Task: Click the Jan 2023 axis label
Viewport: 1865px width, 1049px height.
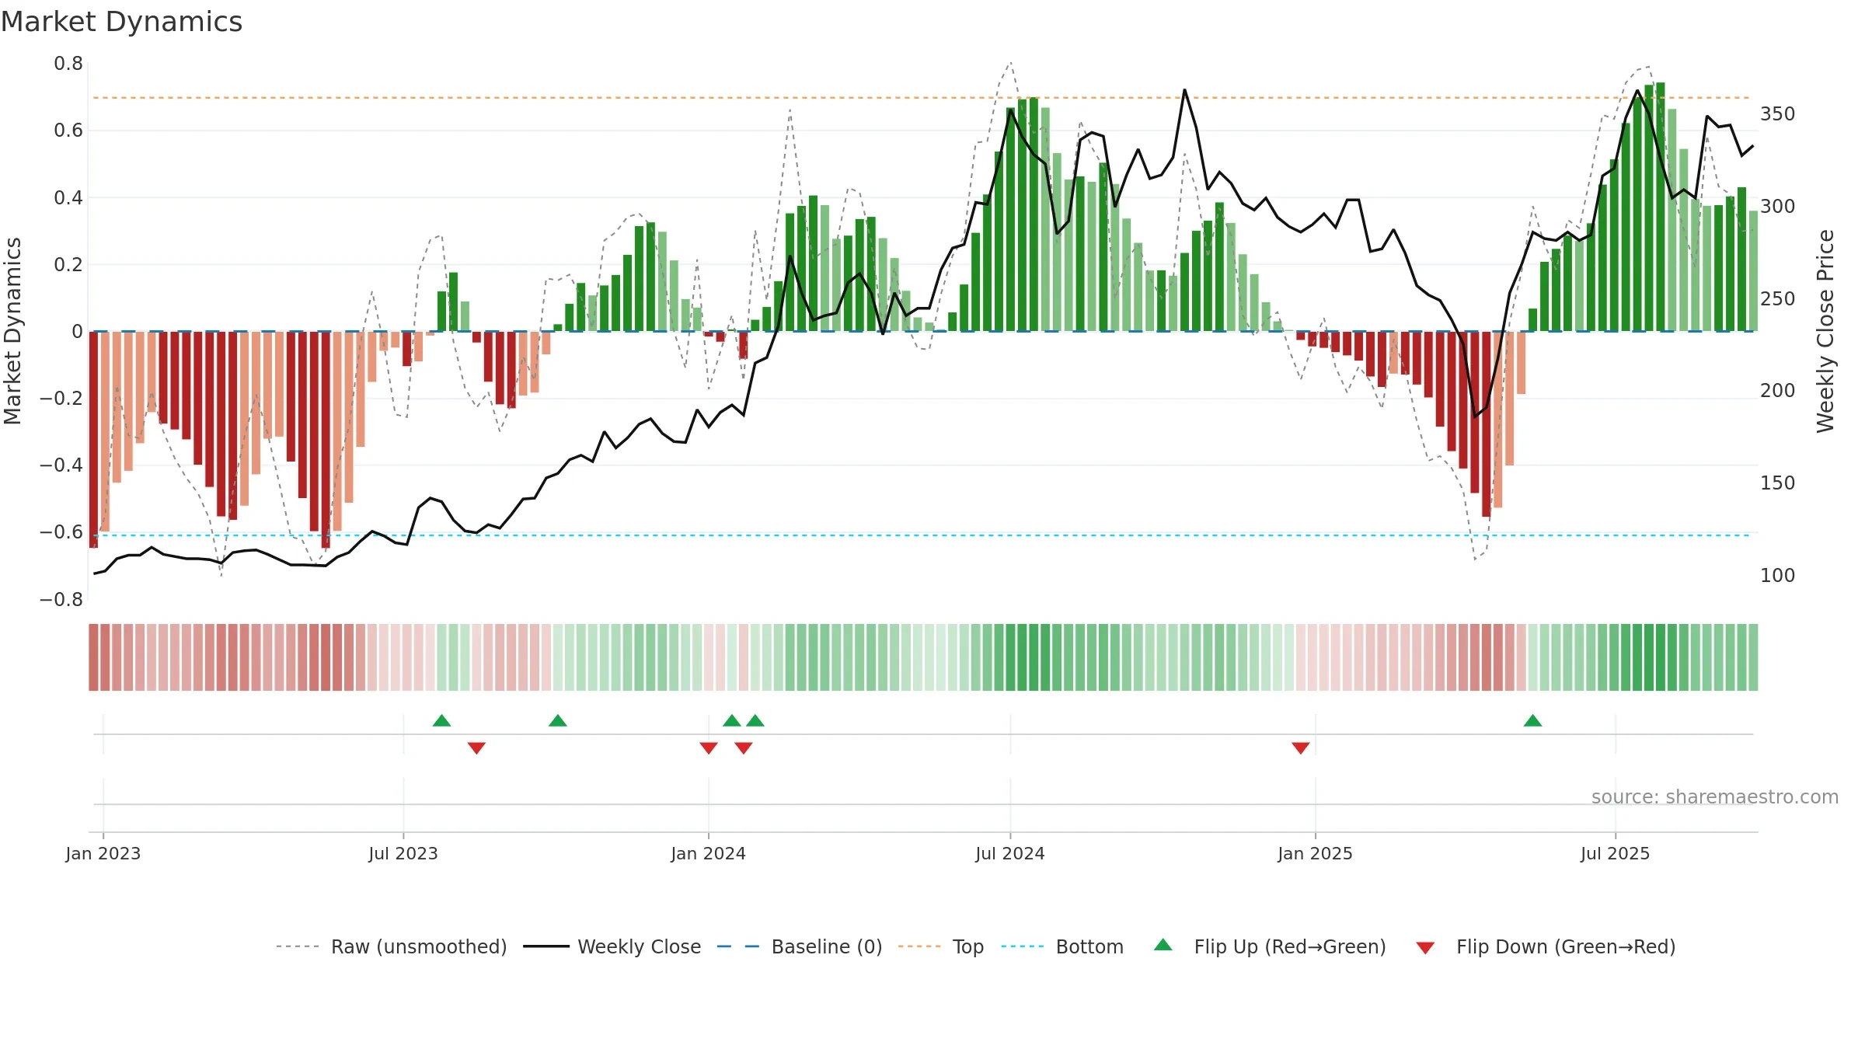Action: (103, 853)
